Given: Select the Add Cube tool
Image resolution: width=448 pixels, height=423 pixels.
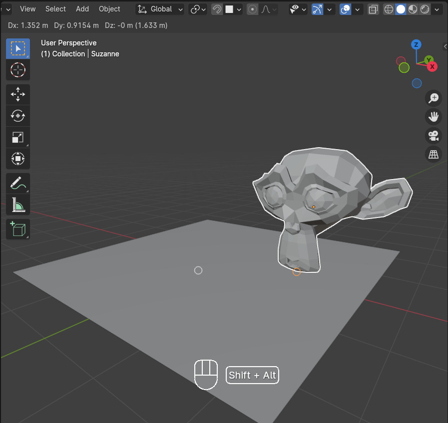Looking at the screenshot, I should coord(18,229).
